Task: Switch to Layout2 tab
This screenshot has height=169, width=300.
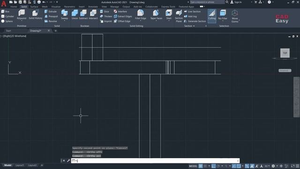Action: [x=32, y=165]
